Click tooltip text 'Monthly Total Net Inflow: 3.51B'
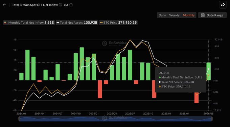This screenshot has width=230, height=127. coord(182,77)
